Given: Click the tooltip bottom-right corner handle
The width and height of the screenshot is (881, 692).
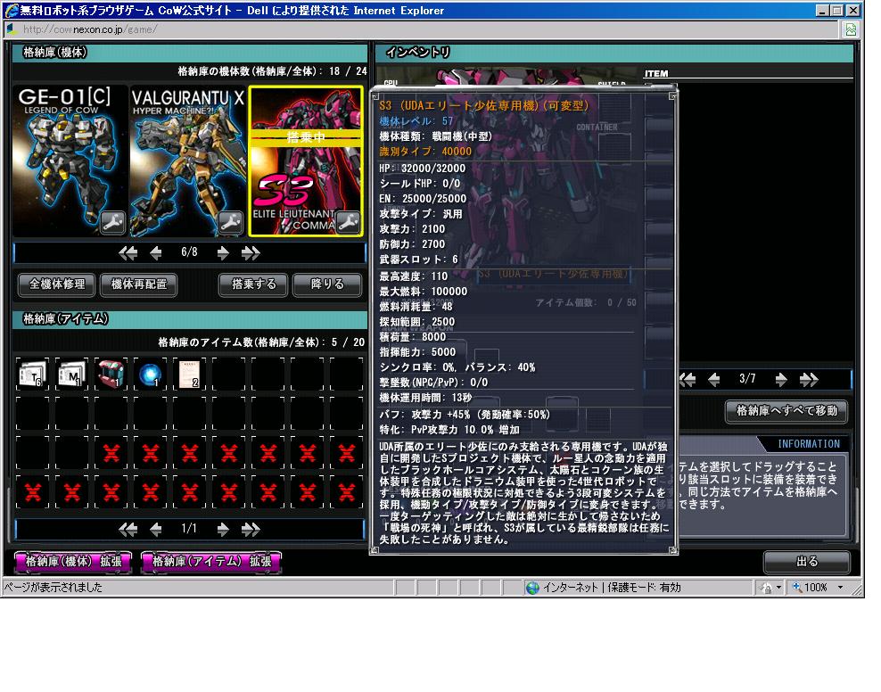Looking at the screenshot, I should coord(672,550).
